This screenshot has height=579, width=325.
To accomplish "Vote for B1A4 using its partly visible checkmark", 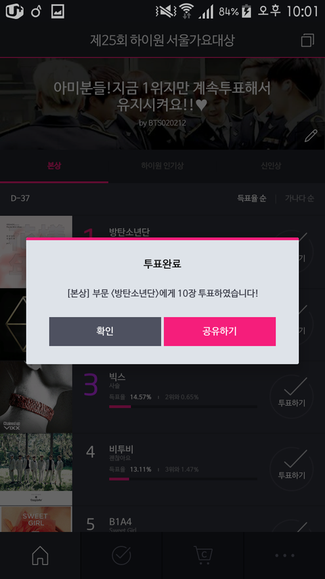I will [x=292, y=526].
